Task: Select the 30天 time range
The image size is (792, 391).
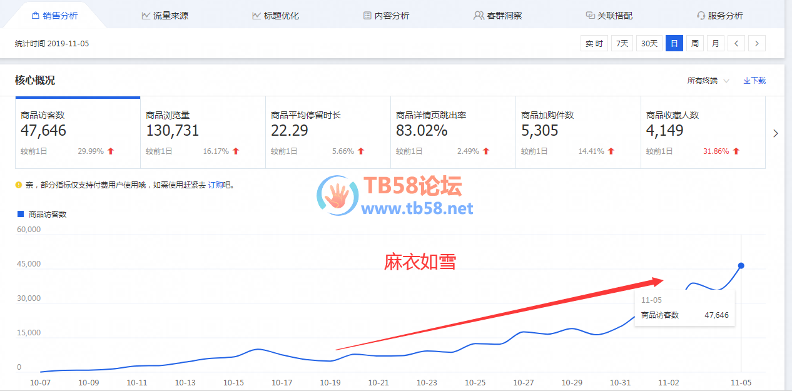Action: (x=649, y=44)
